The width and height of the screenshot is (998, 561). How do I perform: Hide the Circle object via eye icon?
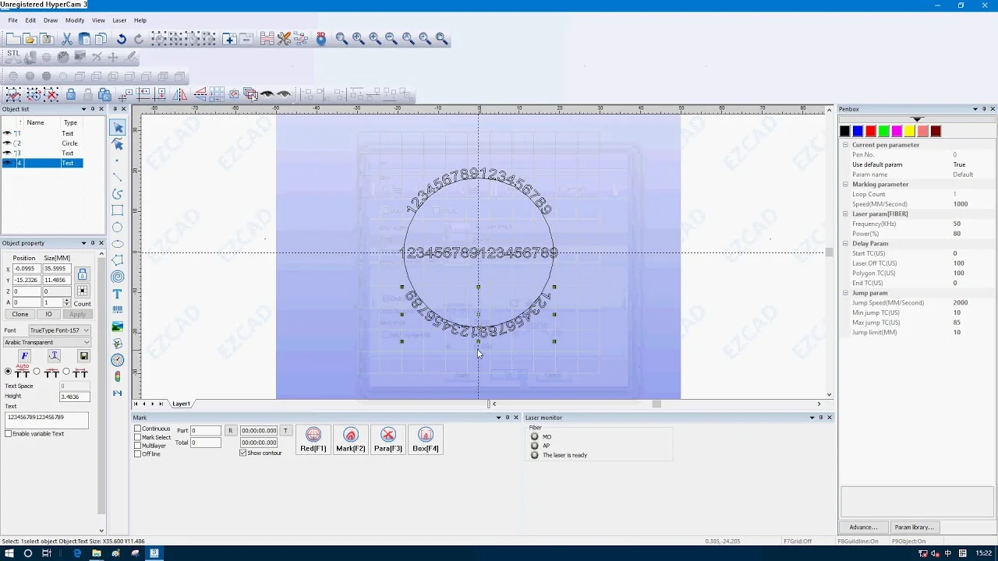tap(7, 143)
